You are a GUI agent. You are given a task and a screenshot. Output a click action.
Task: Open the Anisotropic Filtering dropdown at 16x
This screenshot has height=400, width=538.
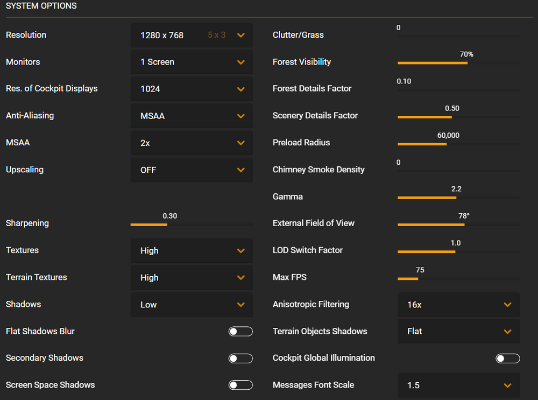tap(458, 304)
